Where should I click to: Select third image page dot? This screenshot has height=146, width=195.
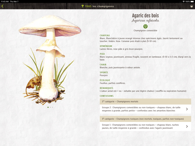click(53, 107)
